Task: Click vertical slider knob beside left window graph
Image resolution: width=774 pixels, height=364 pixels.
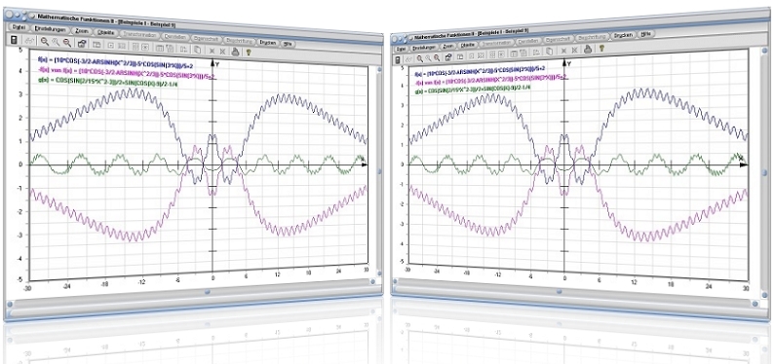Action: pos(378,171)
